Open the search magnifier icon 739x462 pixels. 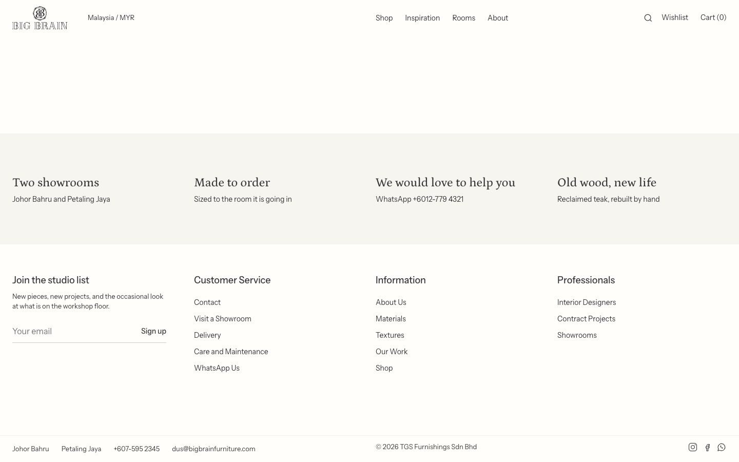(648, 18)
